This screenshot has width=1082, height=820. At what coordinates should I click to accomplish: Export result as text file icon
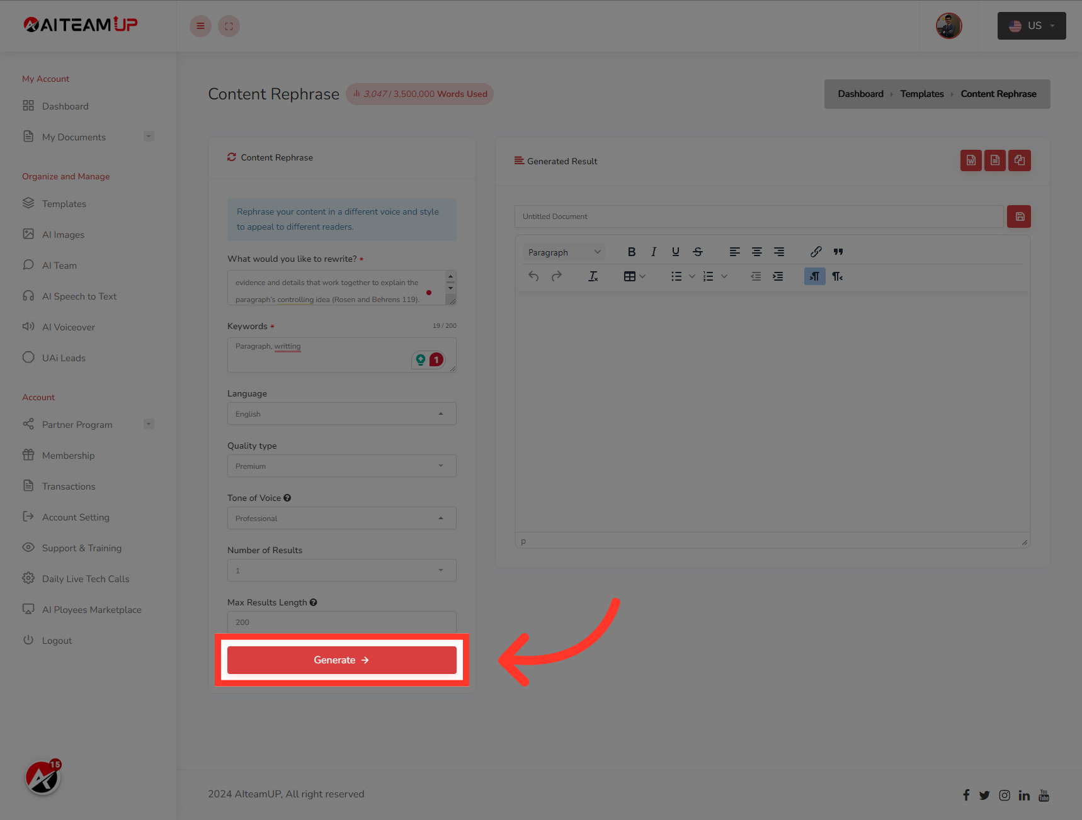994,160
